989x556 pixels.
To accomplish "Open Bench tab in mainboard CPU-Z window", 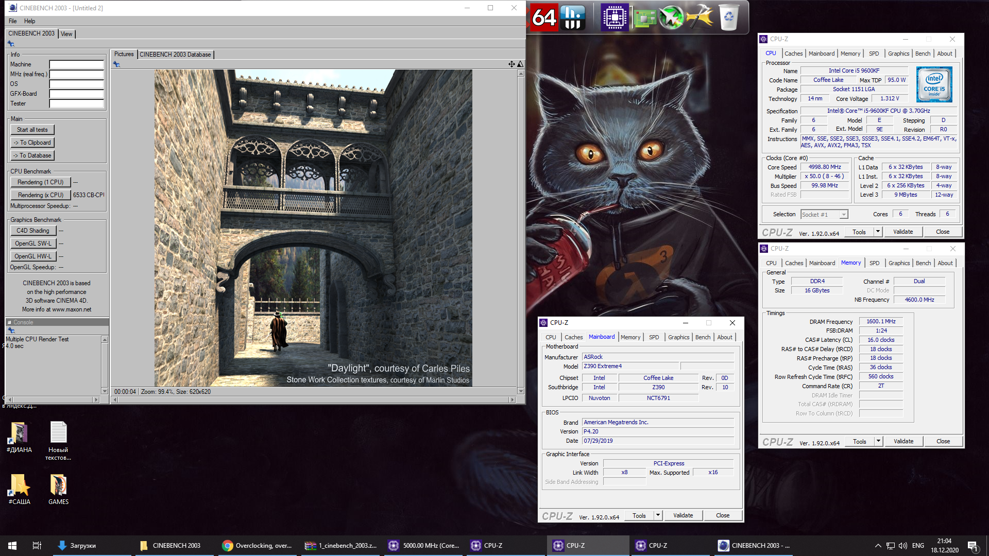I will (703, 337).
